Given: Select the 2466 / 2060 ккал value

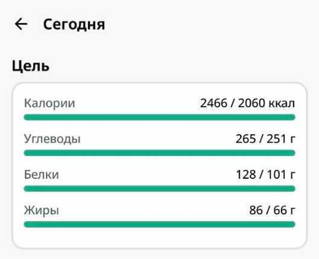Looking at the screenshot, I should pyautogui.click(x=247, y=103).
